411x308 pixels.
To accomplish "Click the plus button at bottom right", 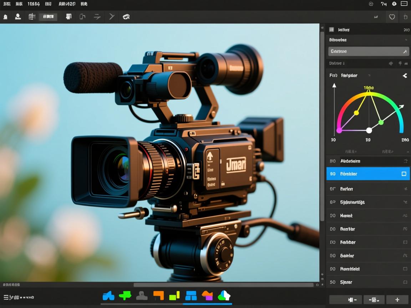I will click(397, 300).
